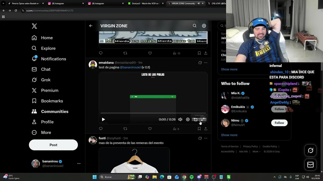Click the X logo in the sidebar

[34, 26]
